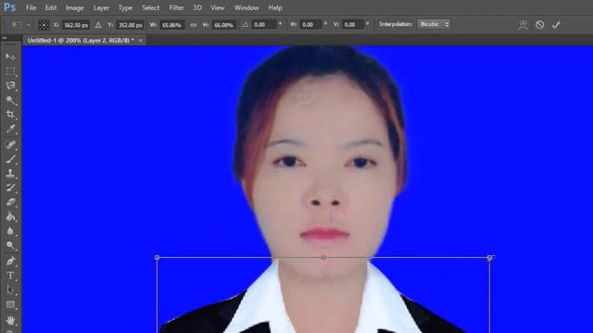Click the Y position field
This screenshot has height=333, width=593.
coord(130,25)
